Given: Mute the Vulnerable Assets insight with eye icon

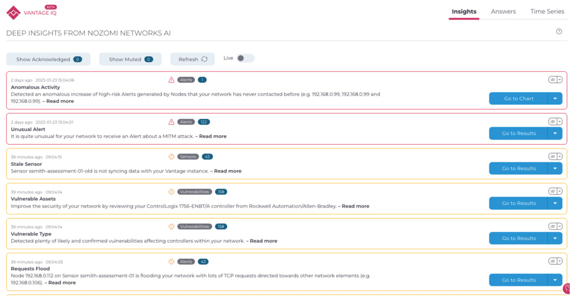Looking at the screenshot, I should coord(553,191).
